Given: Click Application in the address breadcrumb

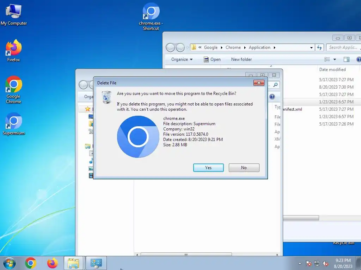Looking at the screenshot, I should click(x=259, y=47).
